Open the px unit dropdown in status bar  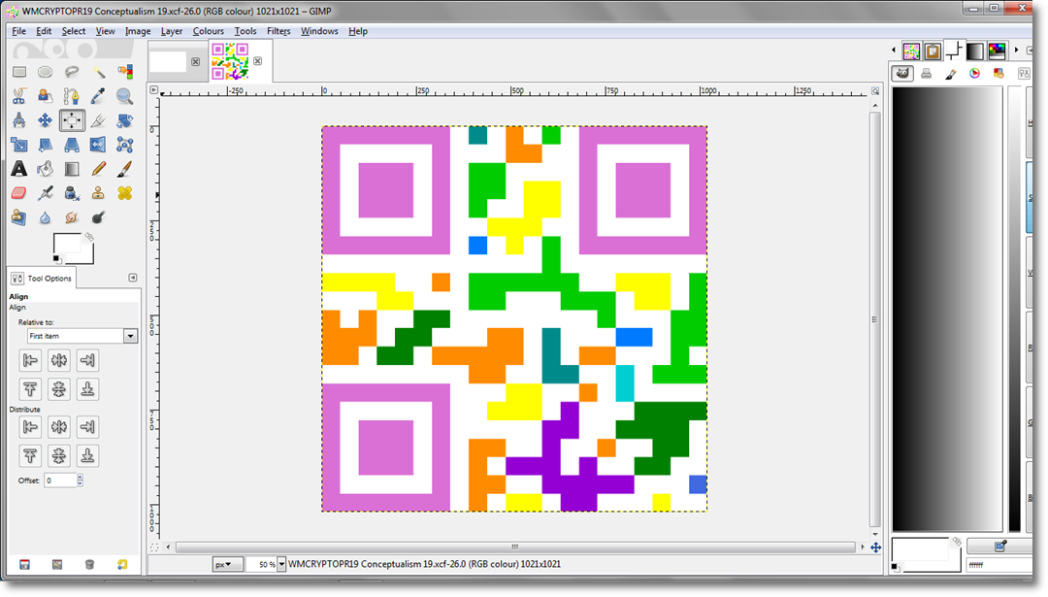[228, 564]
